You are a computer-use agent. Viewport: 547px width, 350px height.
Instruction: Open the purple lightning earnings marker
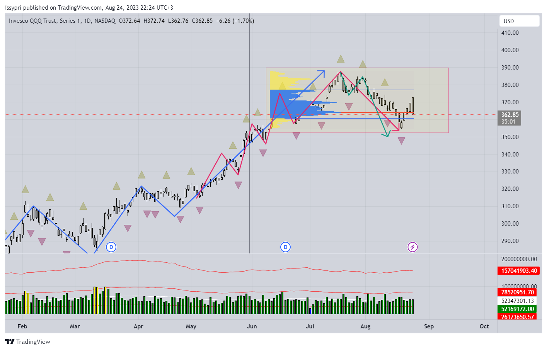pyautogui.click(x=413, y=247)
